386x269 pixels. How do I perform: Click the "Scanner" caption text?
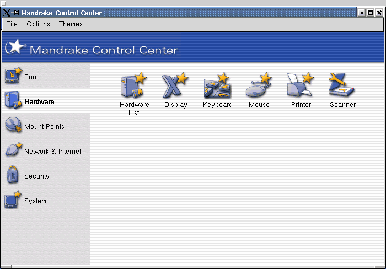342,105
